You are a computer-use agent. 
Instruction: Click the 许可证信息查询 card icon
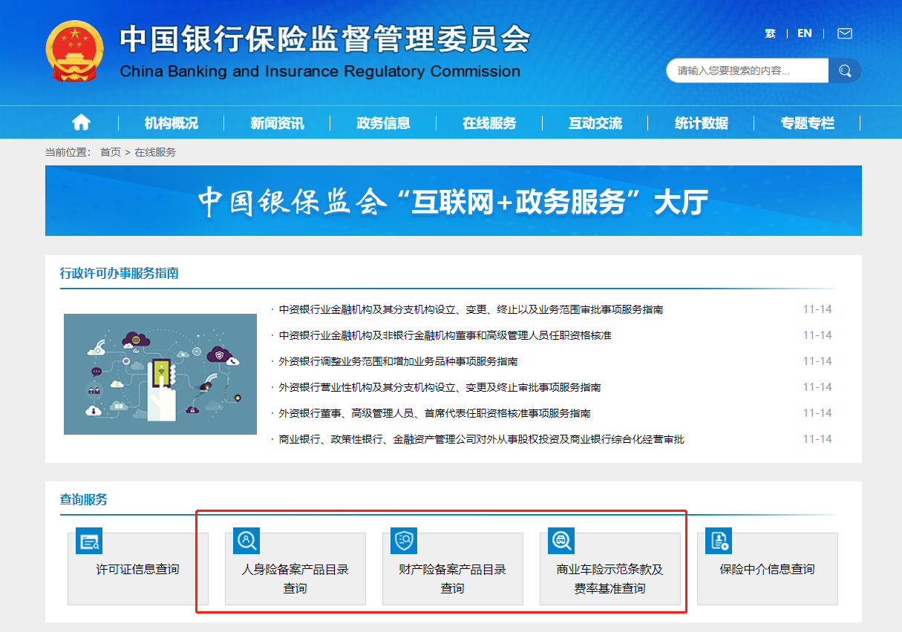pos(88,541)
